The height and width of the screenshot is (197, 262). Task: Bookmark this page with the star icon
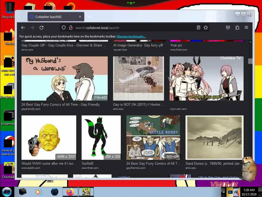pyautogui.click(x=206, y=27)
